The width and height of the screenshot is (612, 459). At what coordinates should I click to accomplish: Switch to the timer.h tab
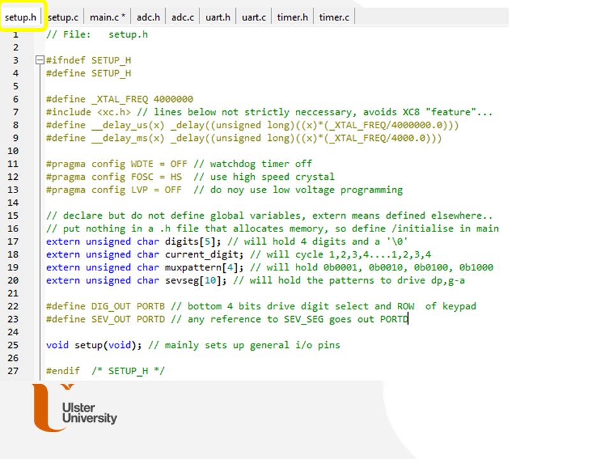click(x=293, y=17)
